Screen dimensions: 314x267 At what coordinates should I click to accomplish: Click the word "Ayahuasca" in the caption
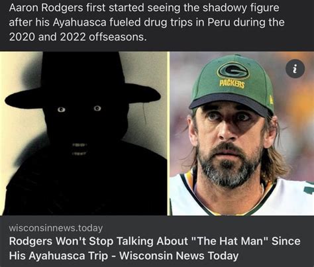[79, 23]
